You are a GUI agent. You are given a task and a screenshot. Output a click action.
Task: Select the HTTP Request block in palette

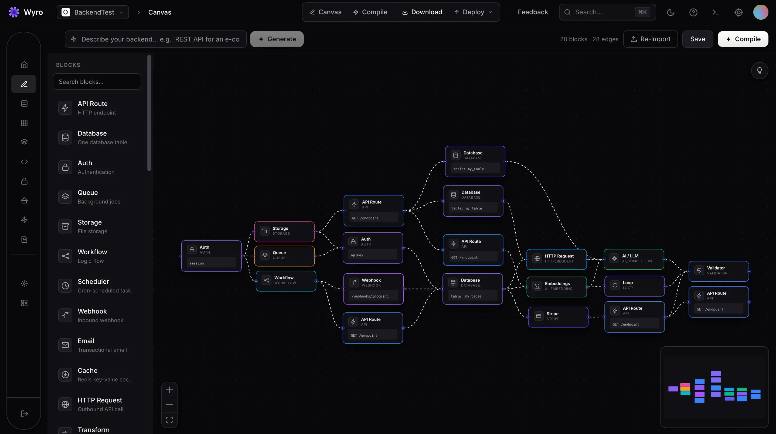point(96,404)
